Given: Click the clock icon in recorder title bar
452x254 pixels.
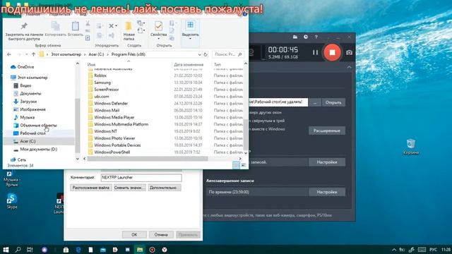Looking at the screenshot, I should pyautogui.click(x=306, y=37).
